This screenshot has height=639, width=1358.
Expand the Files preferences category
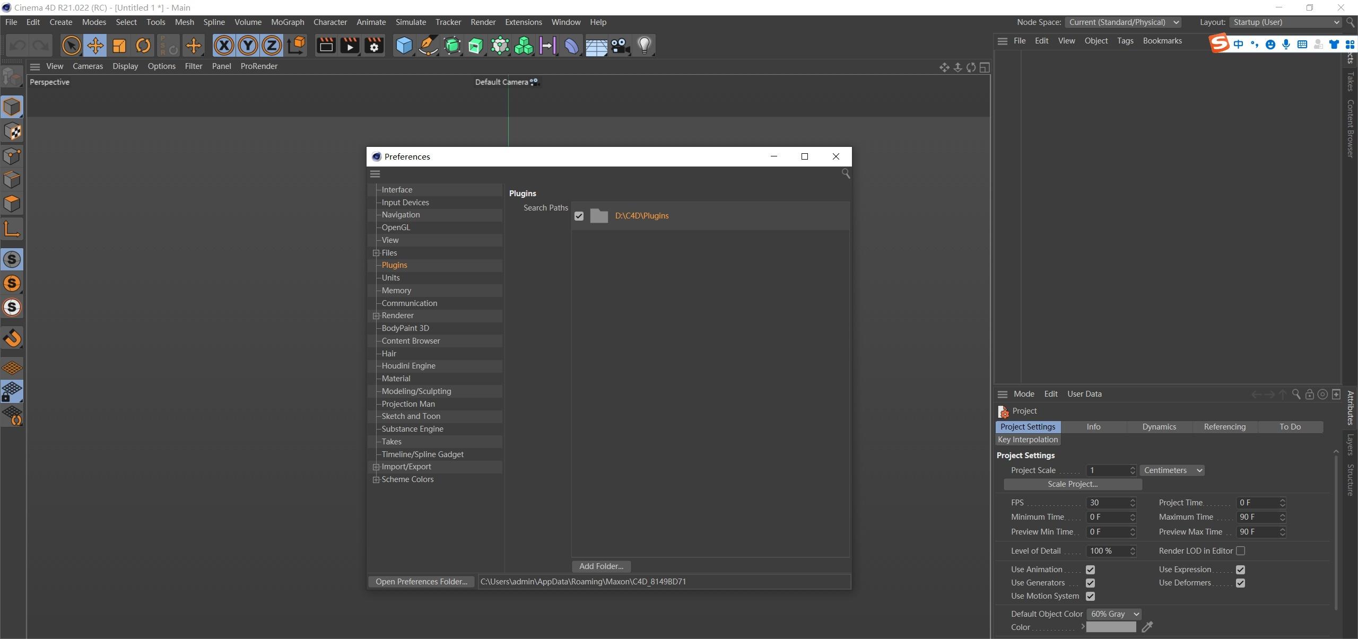[x=376, y=253]
